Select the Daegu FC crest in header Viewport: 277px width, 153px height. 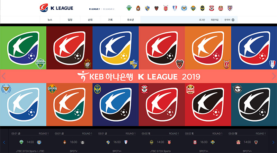184,8
